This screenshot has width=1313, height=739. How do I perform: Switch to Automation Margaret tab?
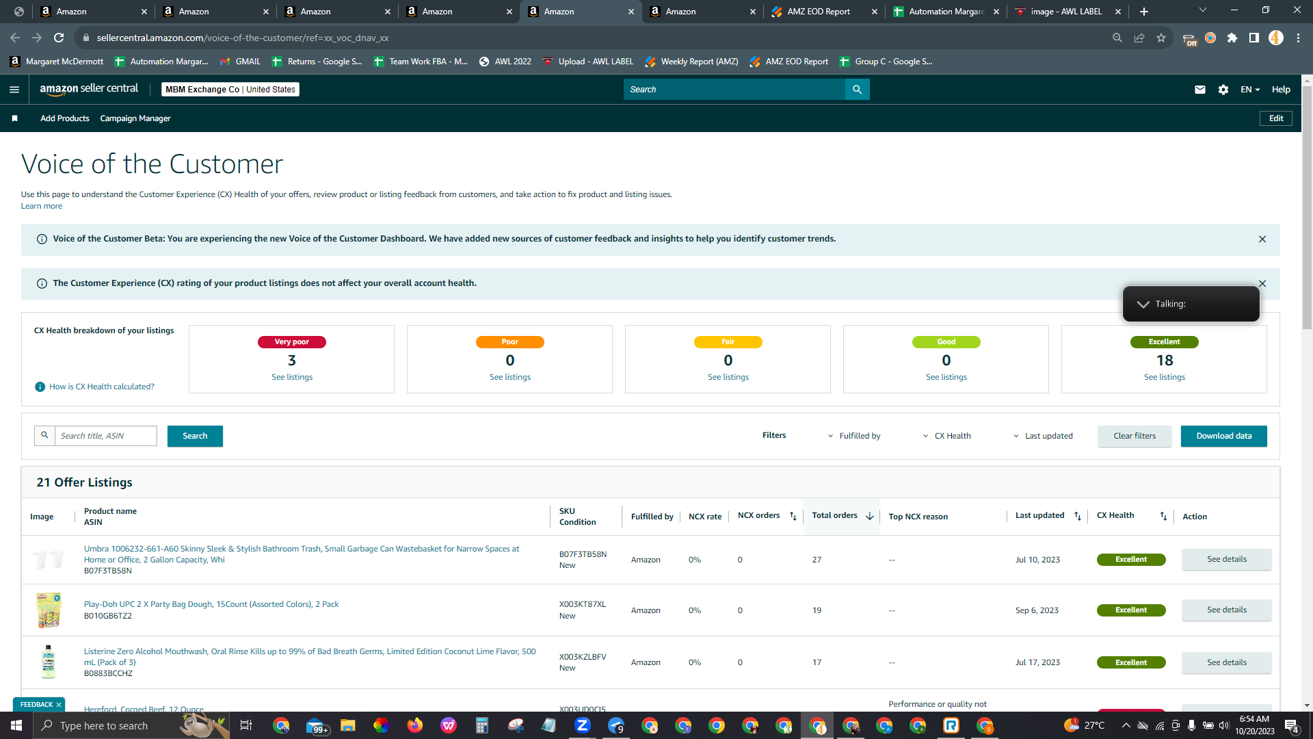click(x=946, y=12)
